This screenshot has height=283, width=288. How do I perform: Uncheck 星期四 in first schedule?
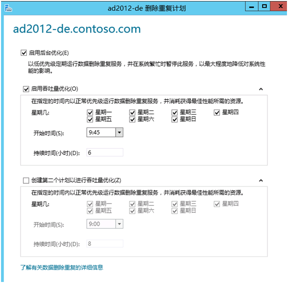click(x=217, y=113)
